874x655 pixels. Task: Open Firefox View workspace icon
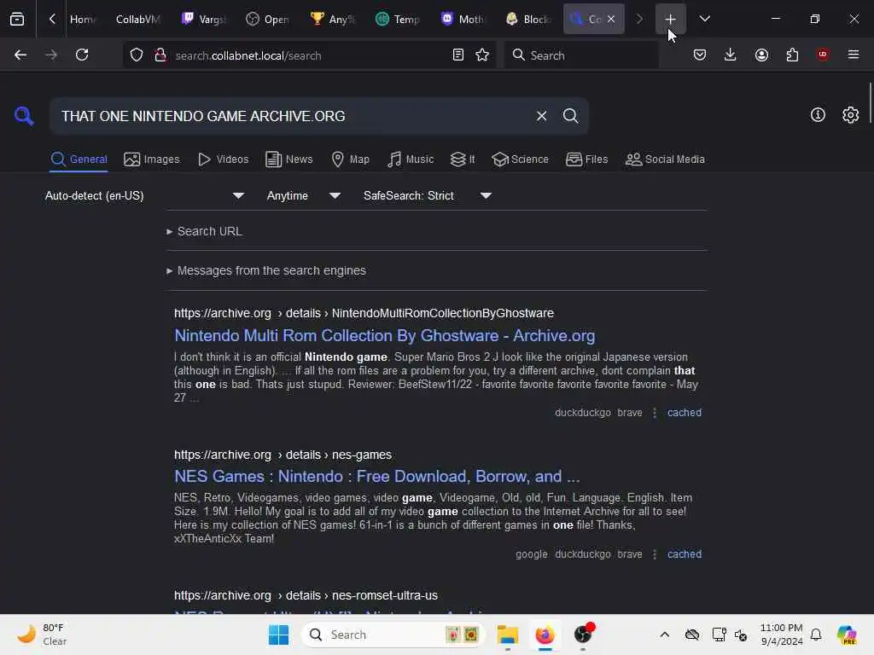[x=17, y=19]
